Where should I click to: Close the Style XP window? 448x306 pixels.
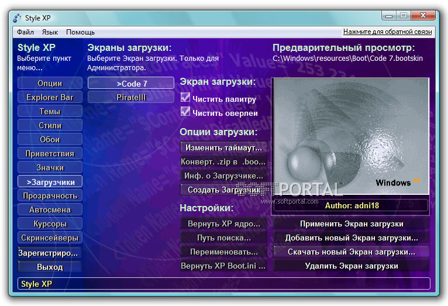pyautogui.click(x=423, y=15)
